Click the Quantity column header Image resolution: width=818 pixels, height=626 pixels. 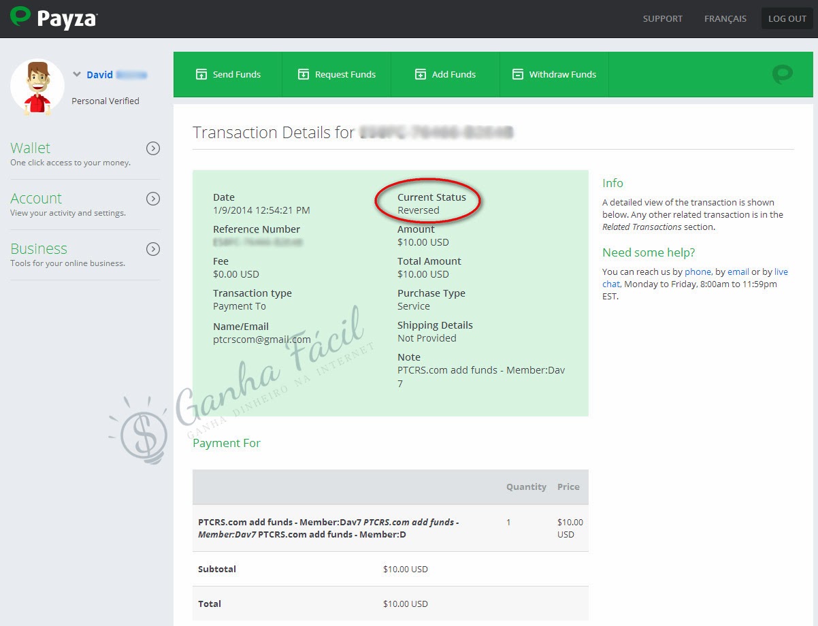(526, 487)
